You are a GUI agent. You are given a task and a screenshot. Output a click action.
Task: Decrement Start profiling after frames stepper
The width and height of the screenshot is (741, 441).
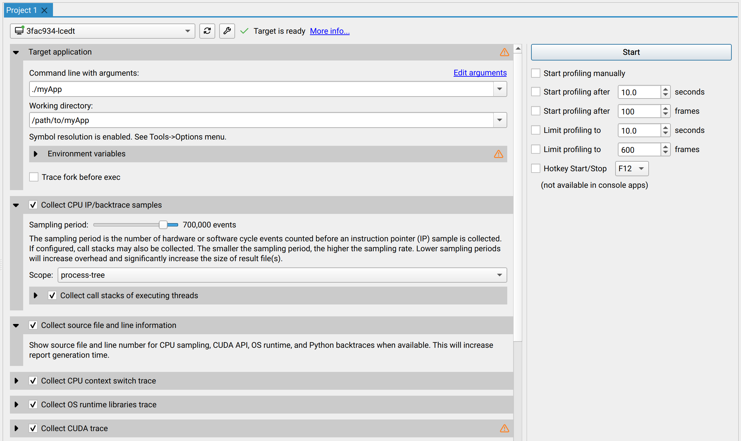pyautogui.click(x=666, y=114)
